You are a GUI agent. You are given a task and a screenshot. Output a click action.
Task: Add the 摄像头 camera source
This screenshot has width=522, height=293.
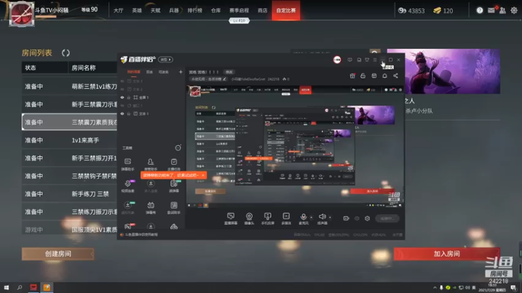pyautogui.click(x=249, y=219)
